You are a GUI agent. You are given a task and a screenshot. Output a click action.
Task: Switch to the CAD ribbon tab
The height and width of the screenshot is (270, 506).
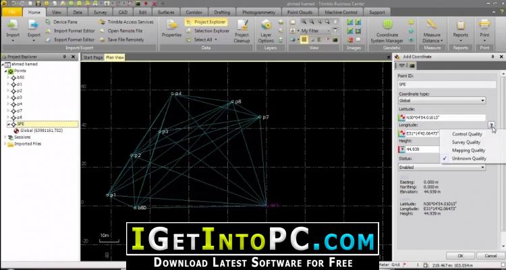pyautogui.click(x=123, y=12)
